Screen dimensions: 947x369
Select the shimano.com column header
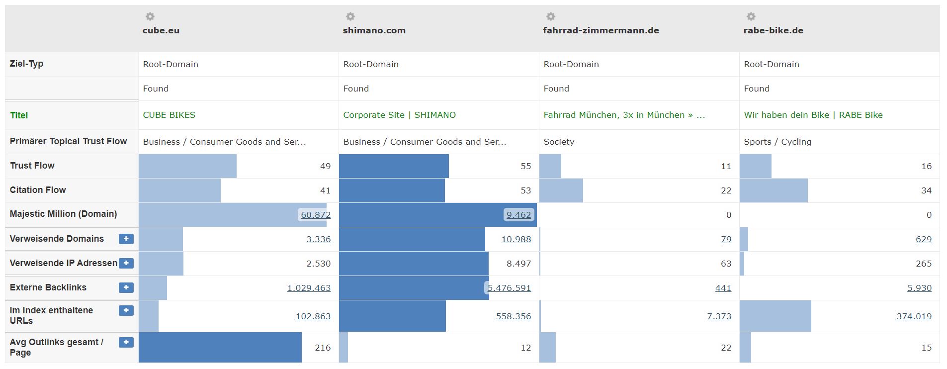[x=374, y=30]
